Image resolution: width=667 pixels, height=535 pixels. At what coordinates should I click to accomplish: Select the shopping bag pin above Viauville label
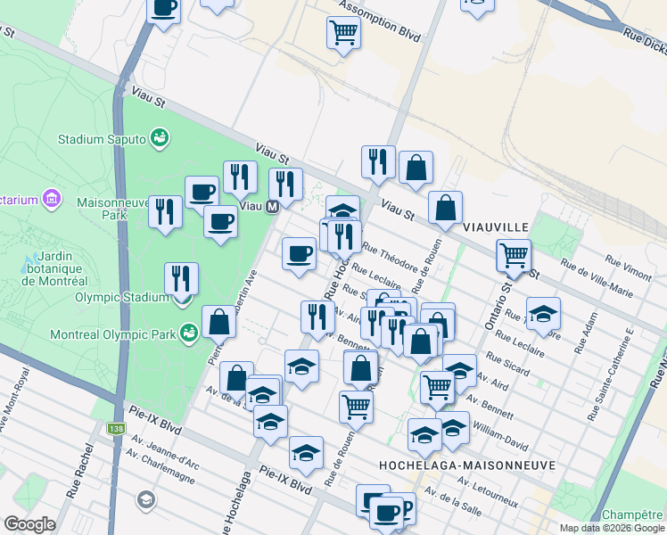[445, 209]
